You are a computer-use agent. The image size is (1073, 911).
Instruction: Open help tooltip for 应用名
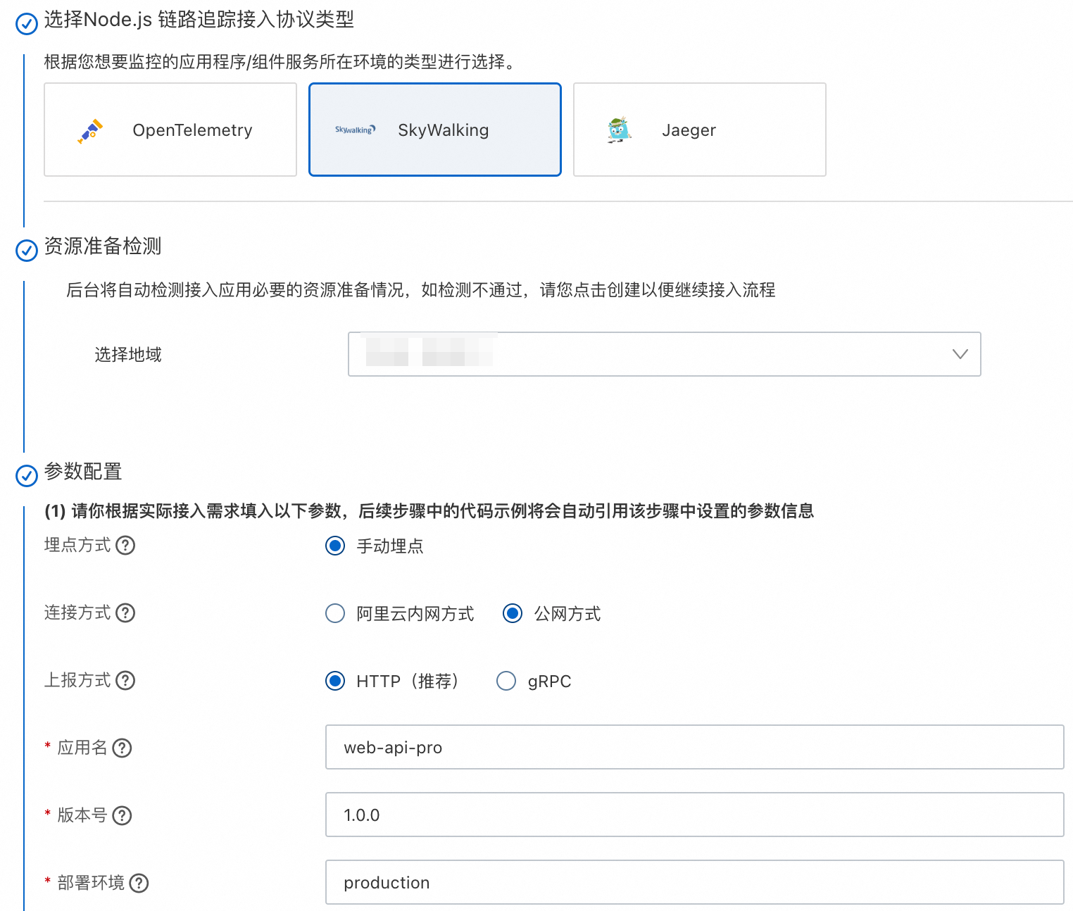123,748
